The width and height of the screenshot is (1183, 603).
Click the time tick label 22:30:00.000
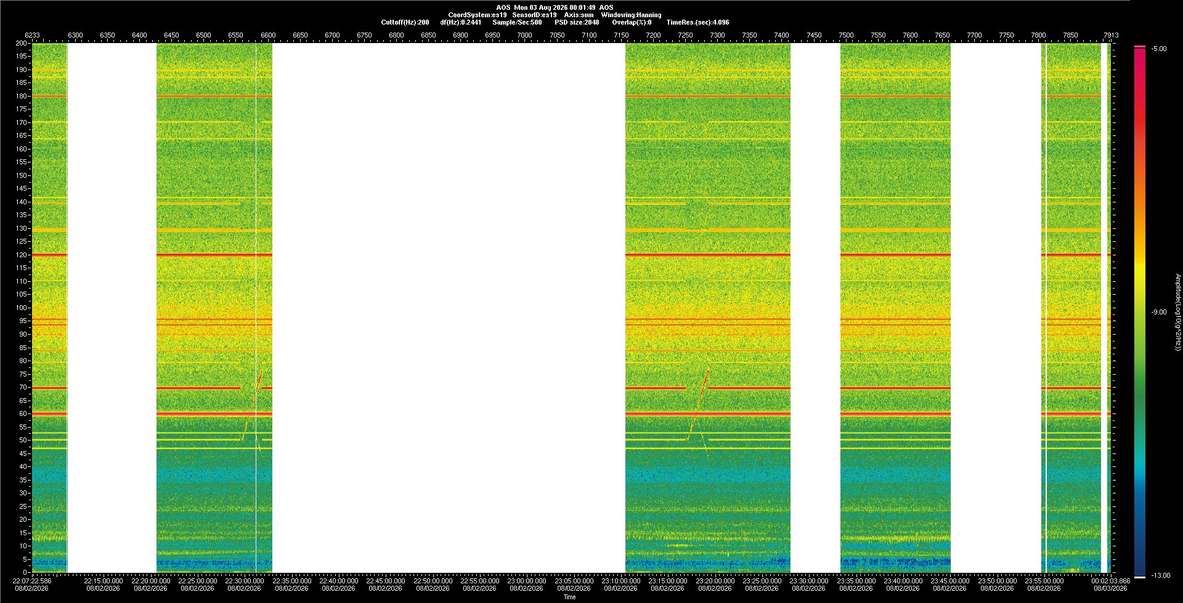point(245,581)
